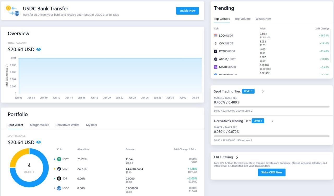Expand Spot Trading Tier chevron
This screenshot has height=196, width=334.
(x=263, y=91)
